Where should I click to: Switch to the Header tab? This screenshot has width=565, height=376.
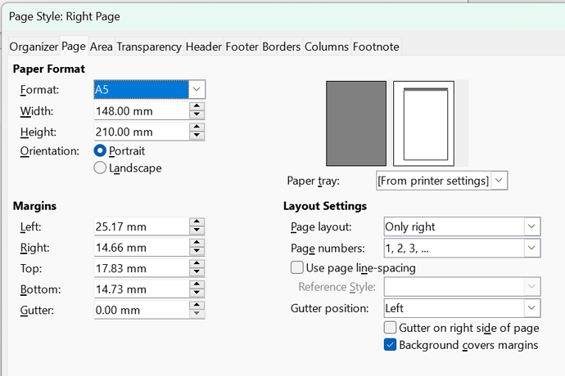[204, 47]
